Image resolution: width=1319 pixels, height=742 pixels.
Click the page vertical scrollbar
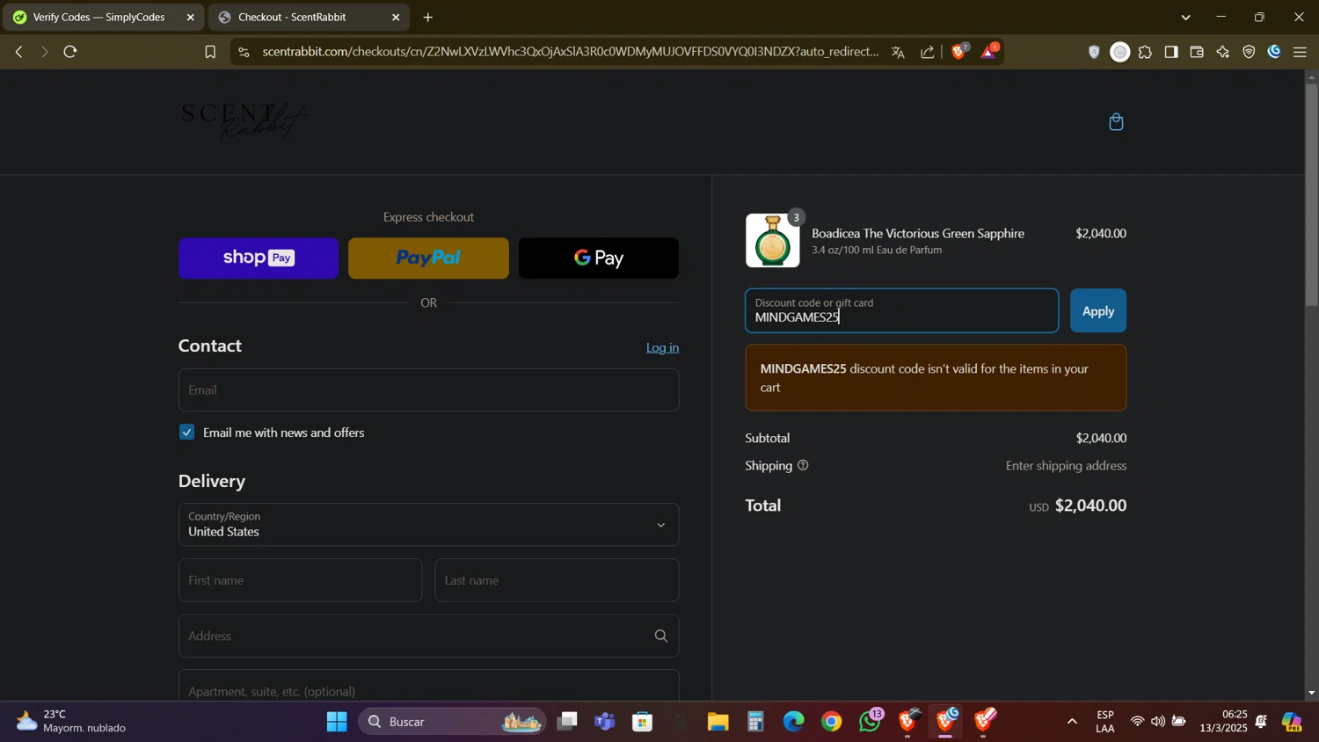point(1311,193)
